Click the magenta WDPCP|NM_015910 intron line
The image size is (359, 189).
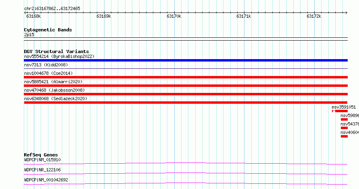tap(186, 163)
